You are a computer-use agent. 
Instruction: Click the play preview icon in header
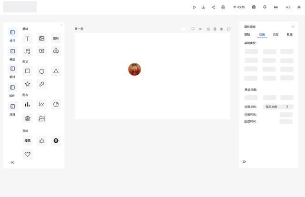pyautogui.click(x=194, y=7)
